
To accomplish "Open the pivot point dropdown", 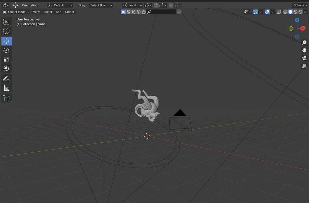I will pos(148,5).
